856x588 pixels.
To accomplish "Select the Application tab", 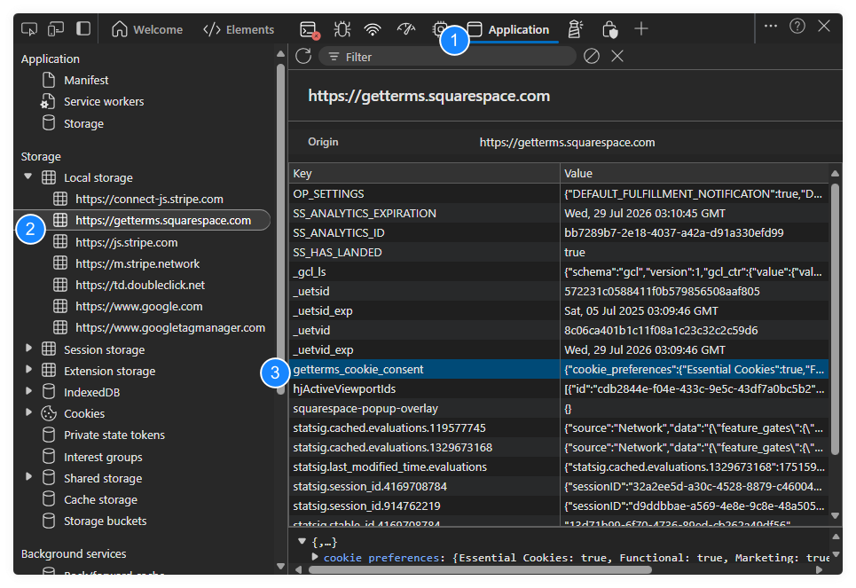I will pyautogui.click(x=508, y=29).
